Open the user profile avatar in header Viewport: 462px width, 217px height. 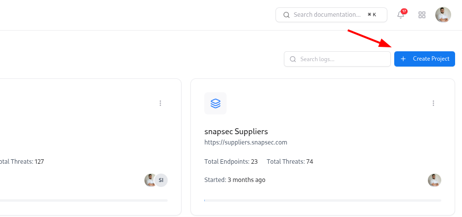click(443, 15)
